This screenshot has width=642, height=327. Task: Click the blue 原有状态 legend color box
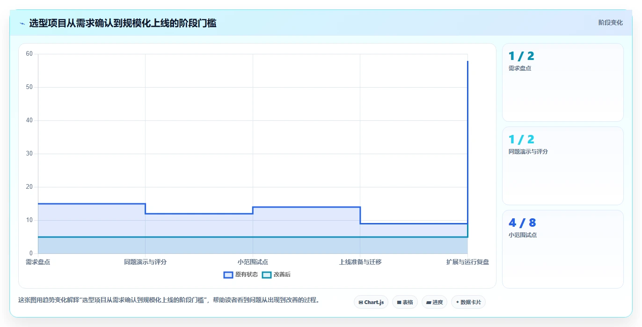pyautogui.click(x=228, y=275)
